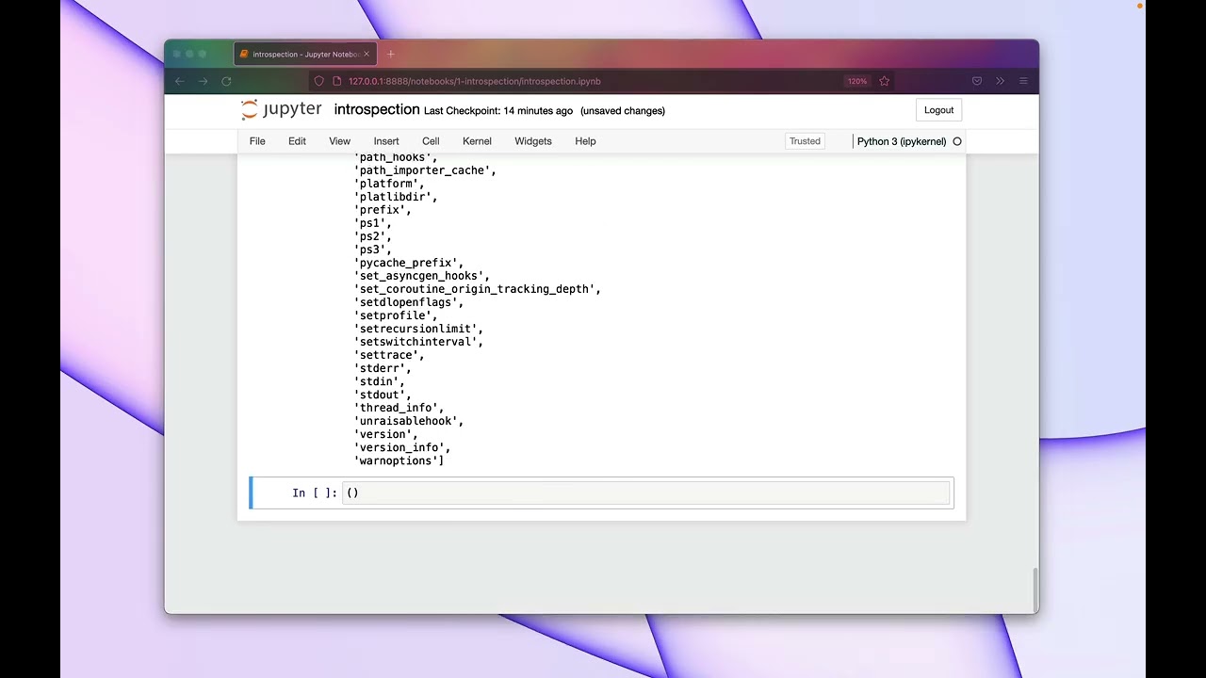Reload the current page
The height and width of the screenshot is (678, 1206).
pyautogui.click(x=226, y=81)
